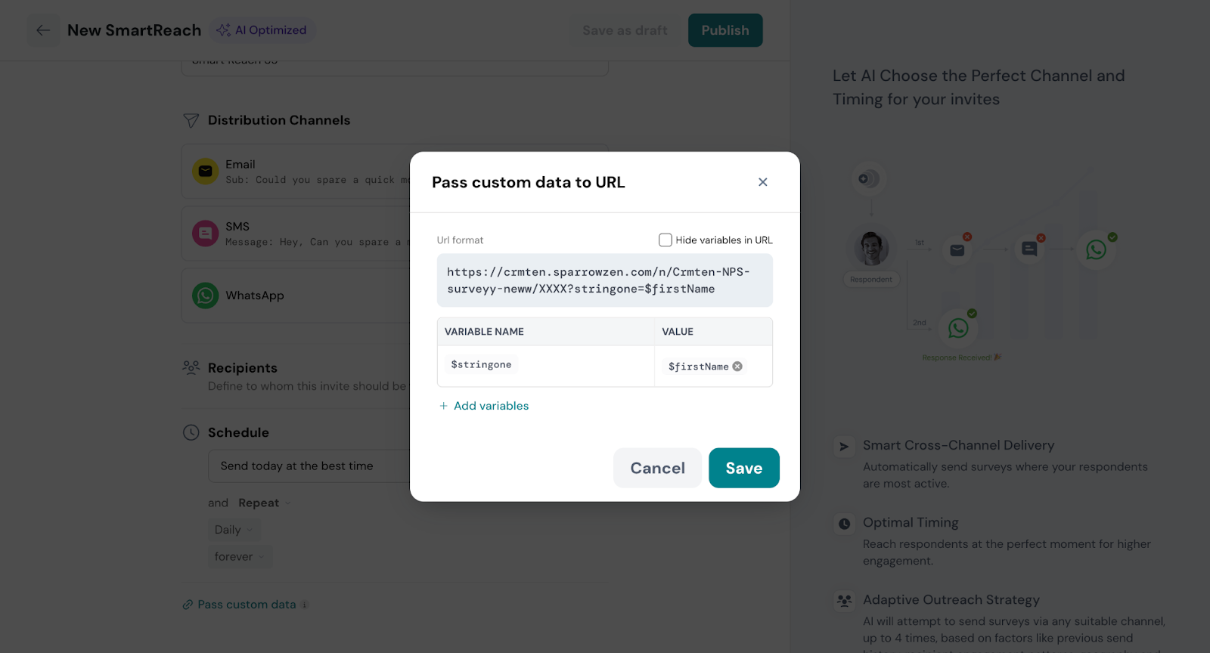Cancel the custom data dialog
The height and width of the screenshot is (653, 1210).
657,468
